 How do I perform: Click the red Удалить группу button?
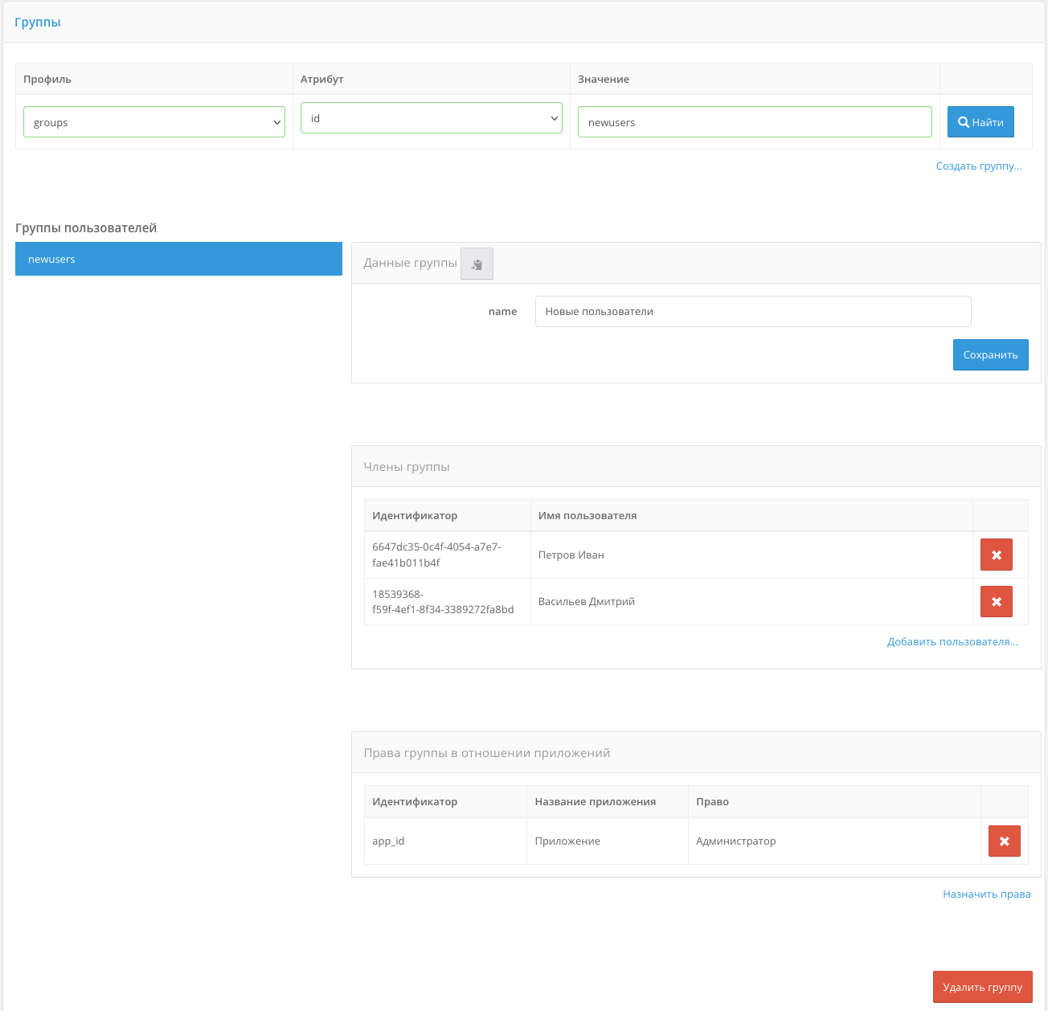pyautogui.click(x=983, y=987)
